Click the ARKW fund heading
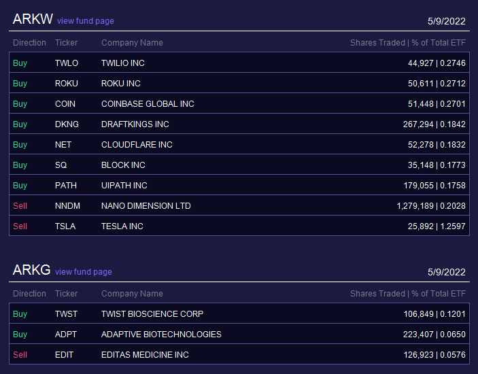Viewport: 478px width, 374px height. tap(33, 19)
